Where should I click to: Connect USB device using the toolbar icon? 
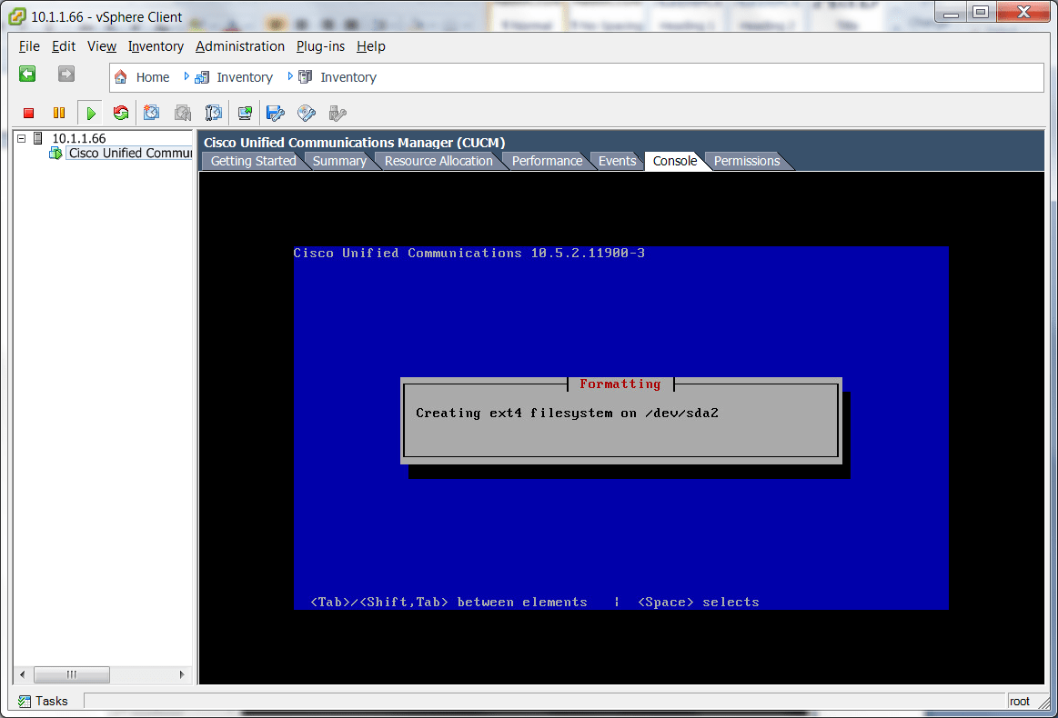tap(338, 113)
